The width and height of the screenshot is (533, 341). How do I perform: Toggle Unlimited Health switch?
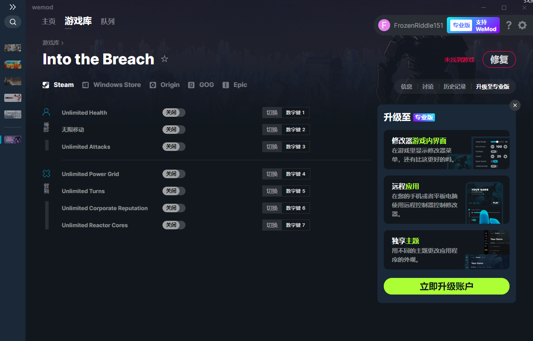pos(174,113)
